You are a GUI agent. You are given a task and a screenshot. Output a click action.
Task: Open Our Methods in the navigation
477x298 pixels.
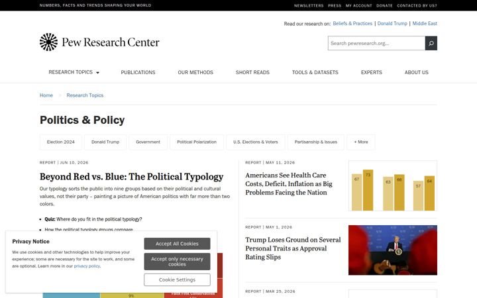[x=195, y=72]
